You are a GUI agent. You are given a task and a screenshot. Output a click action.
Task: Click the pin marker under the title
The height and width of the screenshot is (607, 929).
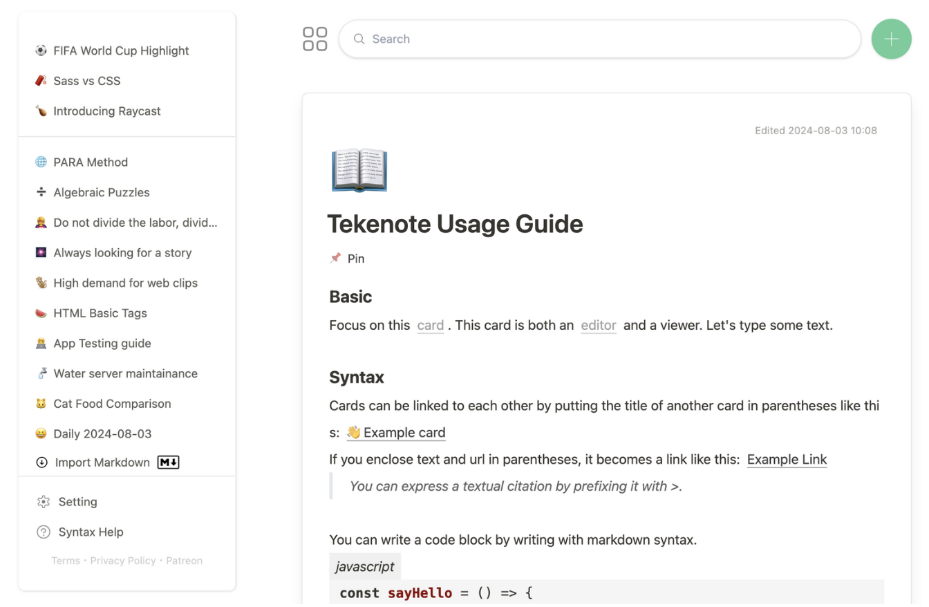346,258
